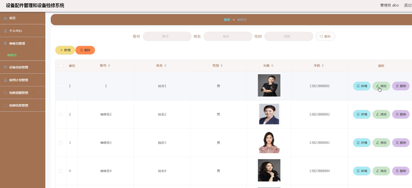The image size is (412, 188).
Task: Open the 维修员 submenu item
Action: pos(12,55)
